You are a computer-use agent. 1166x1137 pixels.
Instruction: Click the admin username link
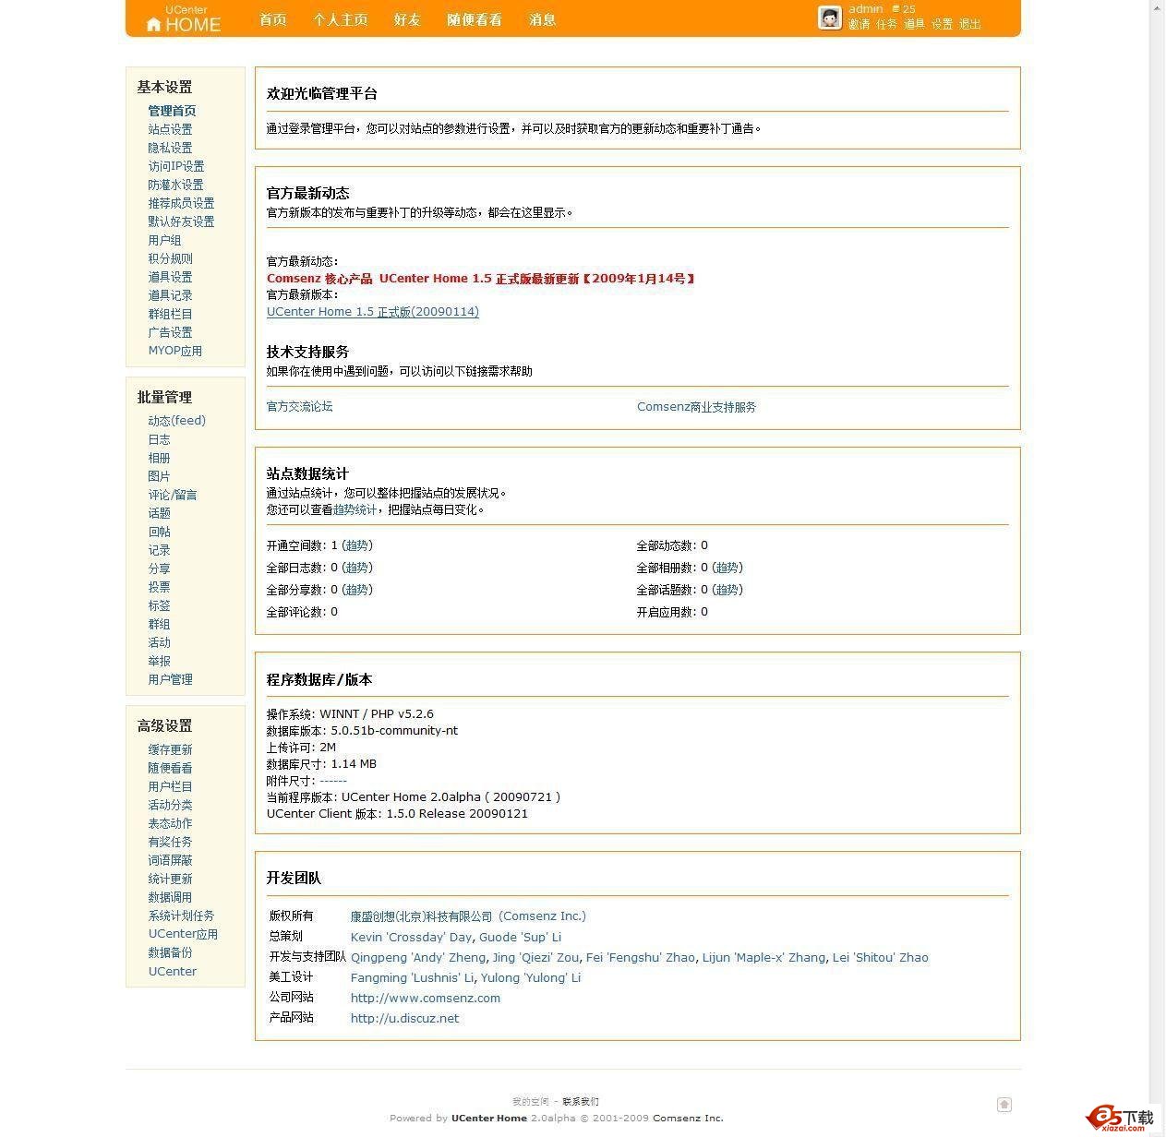point(866,8)
